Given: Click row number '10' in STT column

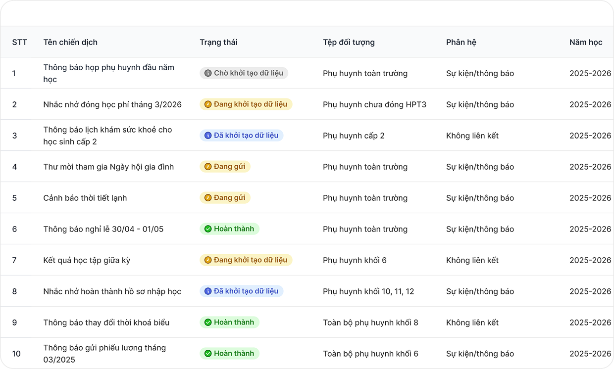Looking at the screenshot, I should (16, 354).
